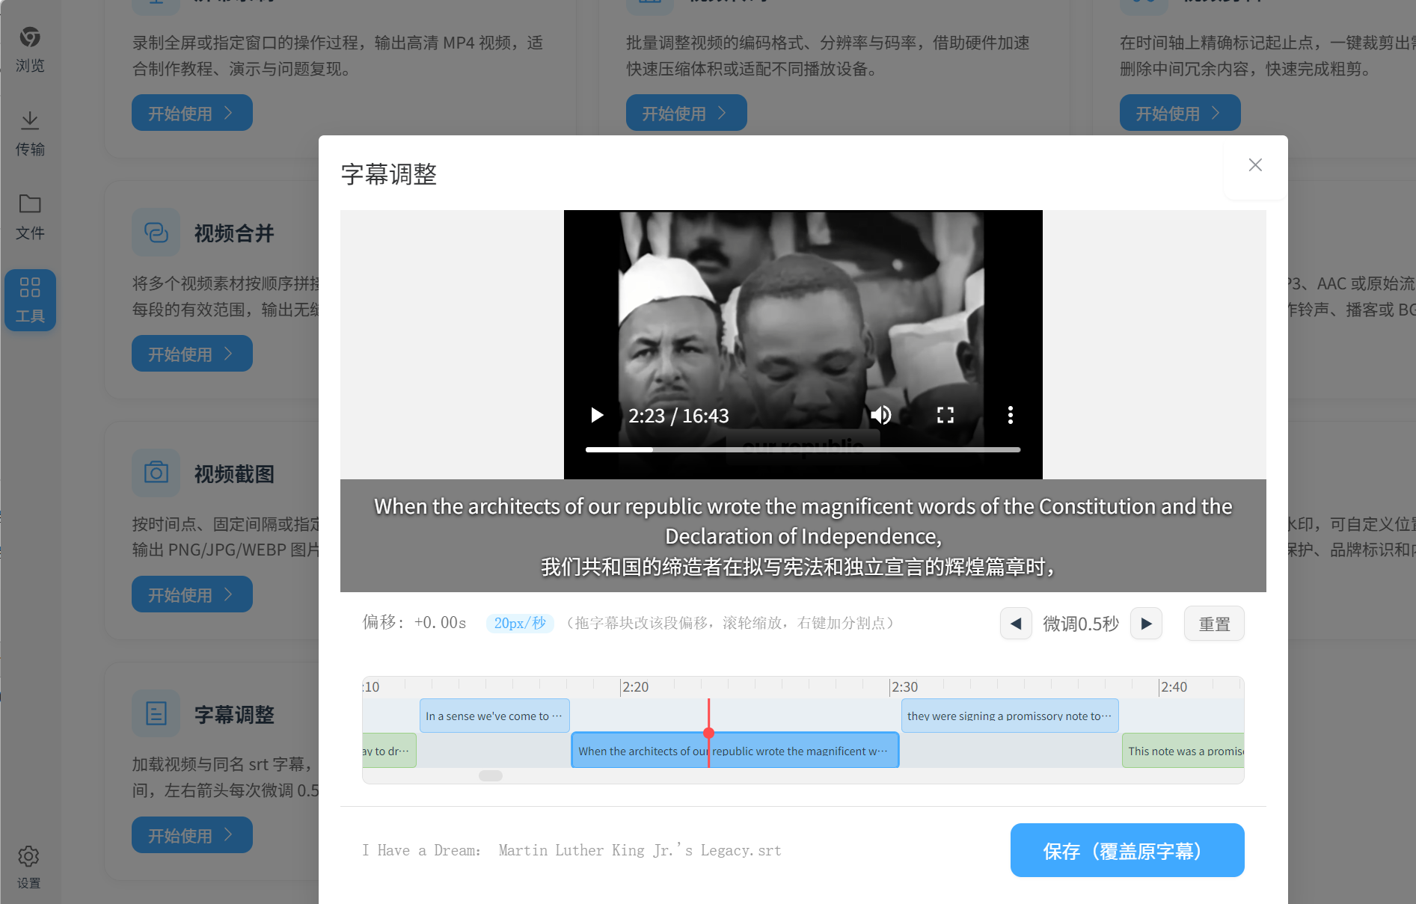The width and height of the screenshot is (1416, 904).
Task: Enter fullscreen in the video player
Action: coord(945,415)
